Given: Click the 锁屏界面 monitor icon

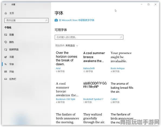Looking at the screenshot, I should [x=6, y=49].
